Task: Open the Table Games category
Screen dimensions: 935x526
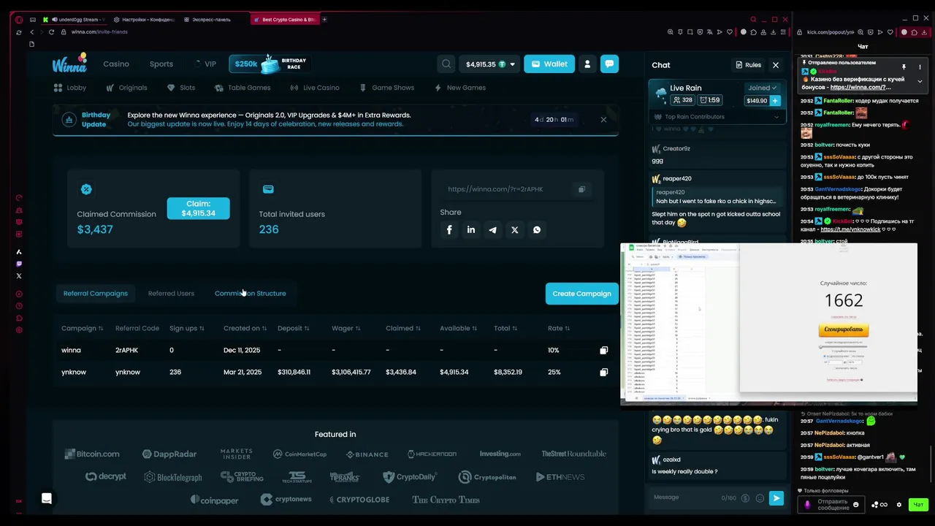Action: [x=243, y=88]
